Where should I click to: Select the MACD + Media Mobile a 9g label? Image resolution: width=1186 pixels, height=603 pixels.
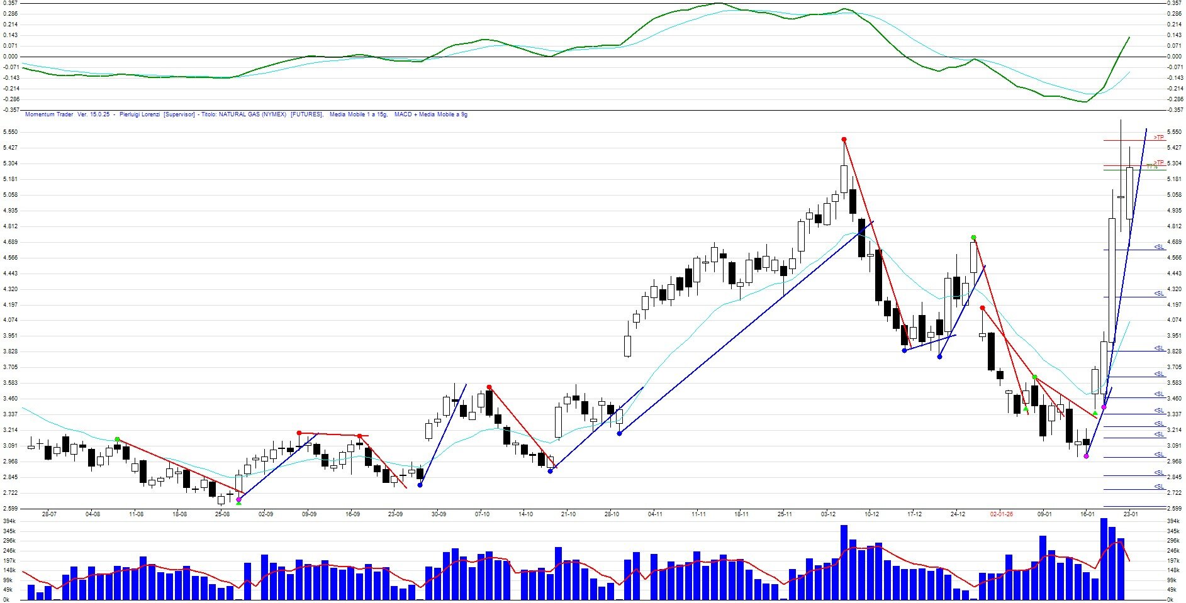pyautogui.click(x=430, y=114)
